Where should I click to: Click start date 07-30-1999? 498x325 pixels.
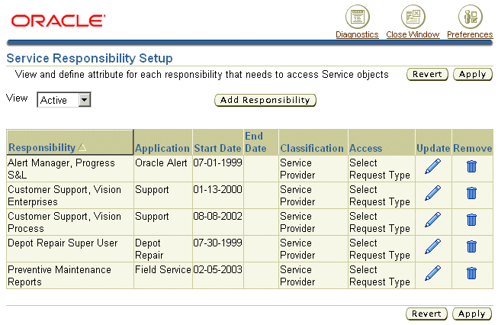[218, 243]
